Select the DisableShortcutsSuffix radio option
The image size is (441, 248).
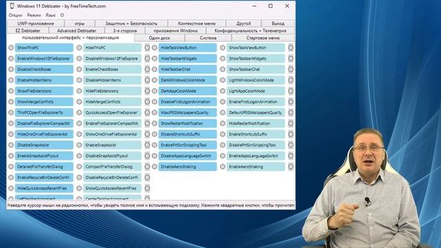pyautogui.click(x=154, y=134)
